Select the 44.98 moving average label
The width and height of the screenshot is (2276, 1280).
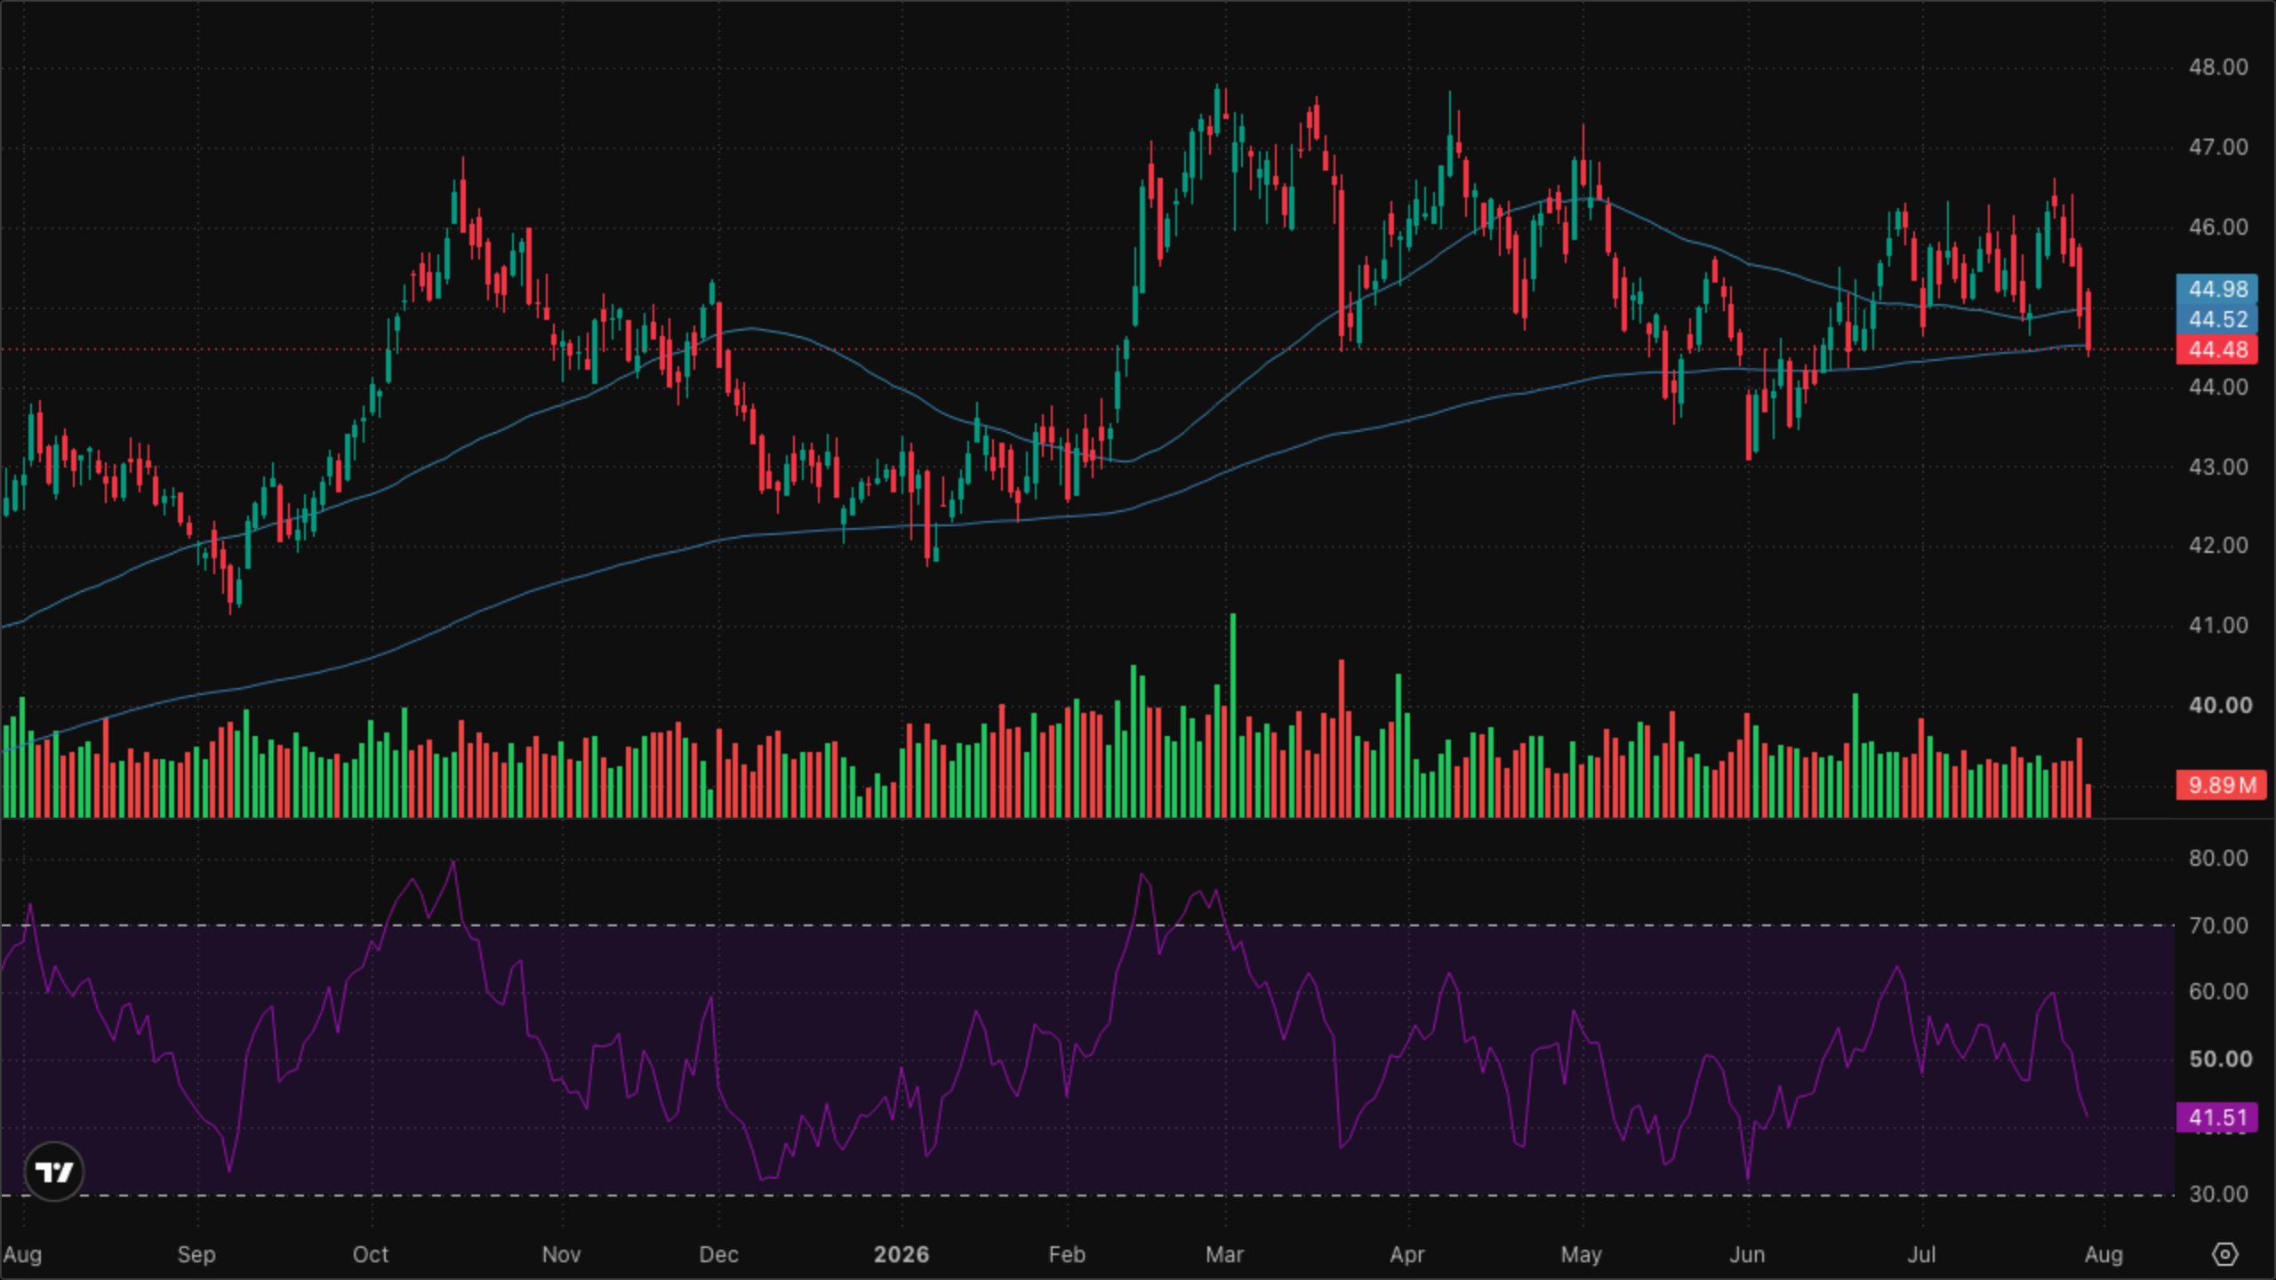point(2217,289)
